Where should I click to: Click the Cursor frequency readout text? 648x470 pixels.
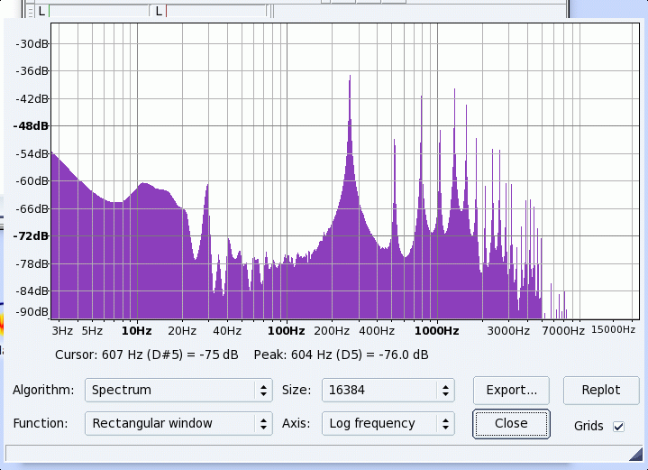[x=147, y=355]
